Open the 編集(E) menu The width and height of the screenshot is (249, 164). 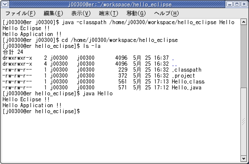pos(53,14)
